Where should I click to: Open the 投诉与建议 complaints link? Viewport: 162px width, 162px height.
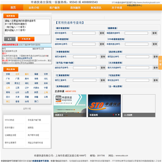9,127
